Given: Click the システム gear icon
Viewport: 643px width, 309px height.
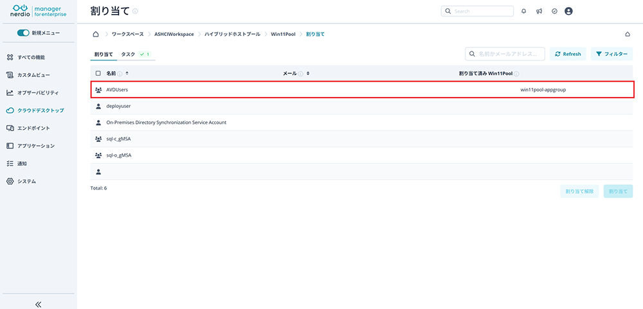Looking at the screenshot, I should (x=11, y=181).
